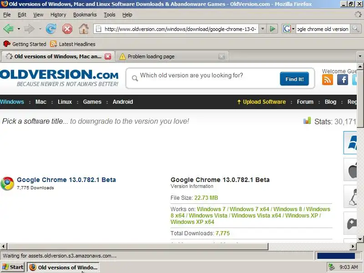
Task: Click the network tray icon
Action: click(x=332, y=267)
